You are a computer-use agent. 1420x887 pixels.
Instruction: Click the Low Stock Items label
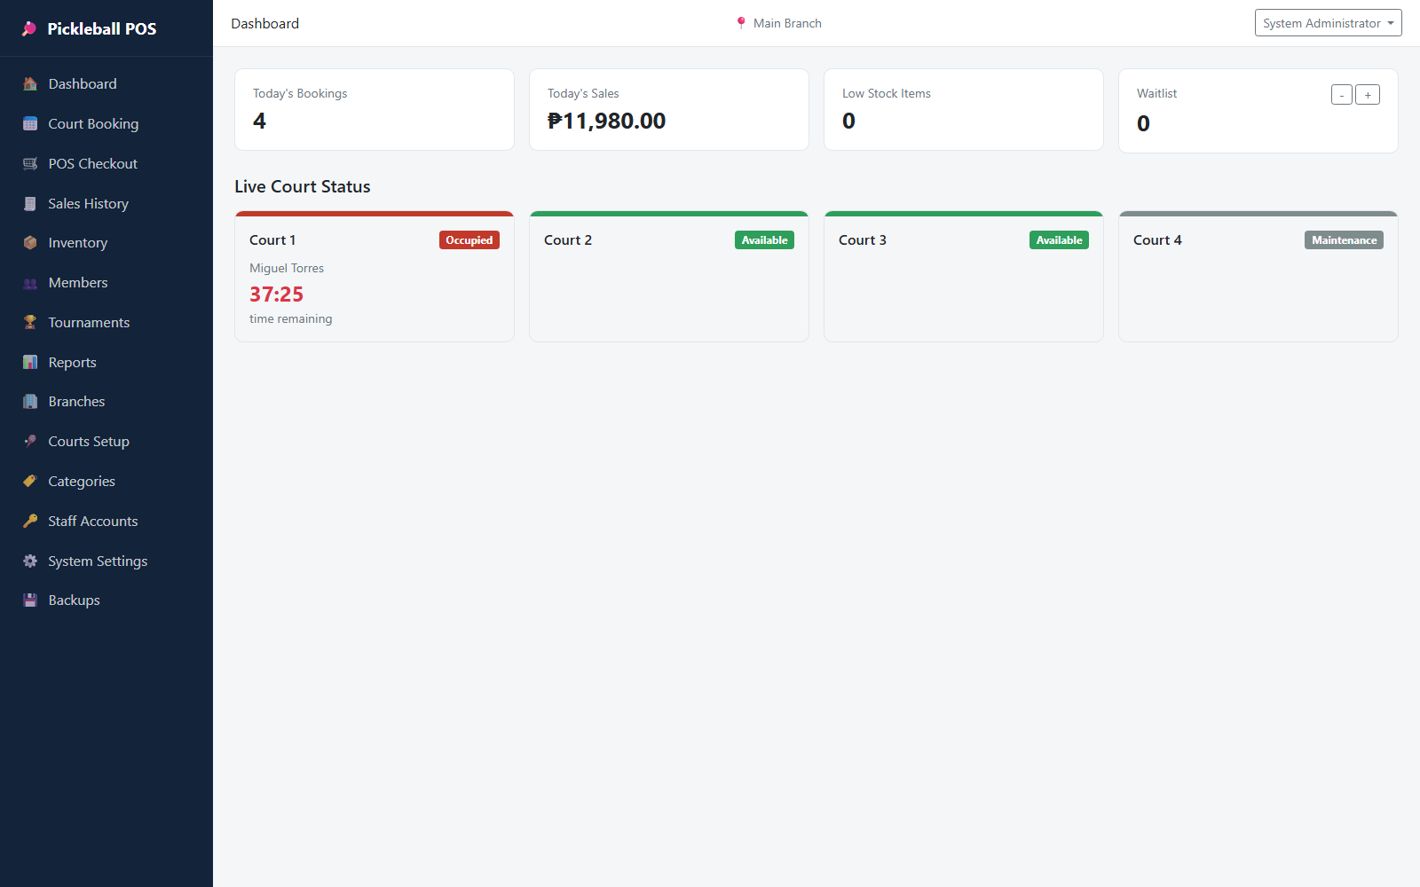[x=887, y=93]
